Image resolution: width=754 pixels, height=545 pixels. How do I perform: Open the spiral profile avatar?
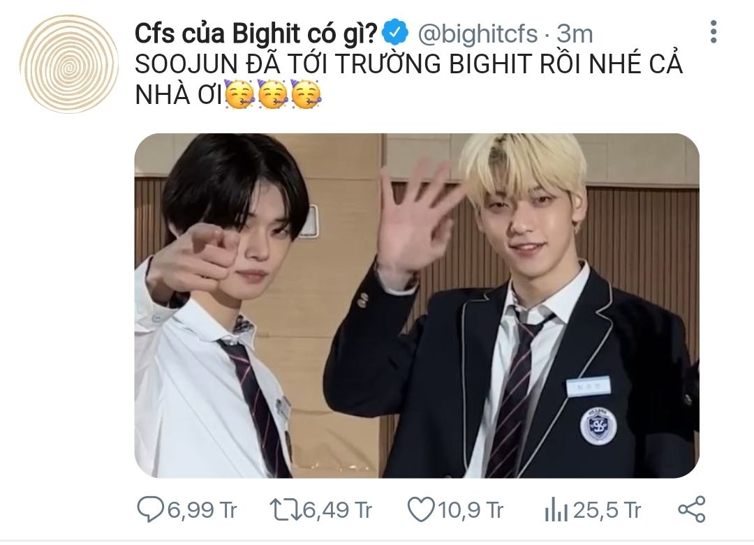(x=68, y=64)
